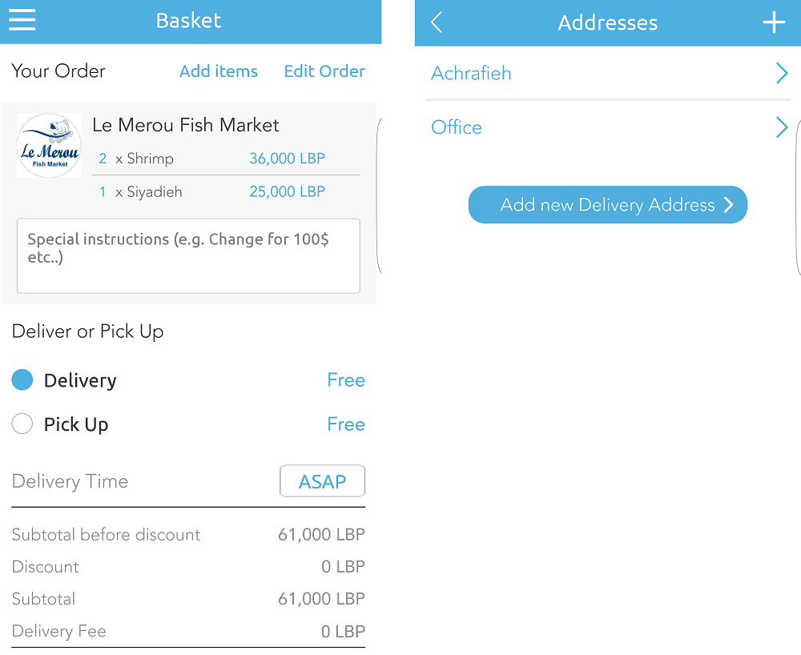This screenshot has width=801, height=655.
Task: Tap the Siyadieh quantity number
Action: point(103,192)
